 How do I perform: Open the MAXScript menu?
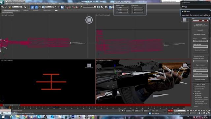[80, 4]
